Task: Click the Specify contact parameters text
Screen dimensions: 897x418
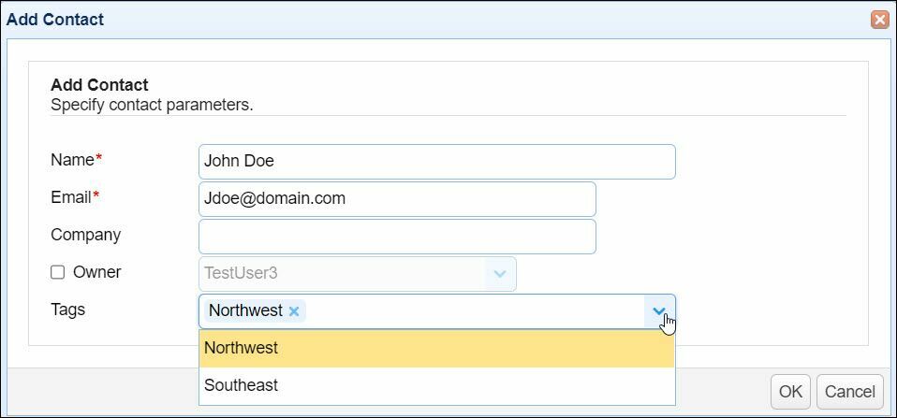Action: (152, 105)
